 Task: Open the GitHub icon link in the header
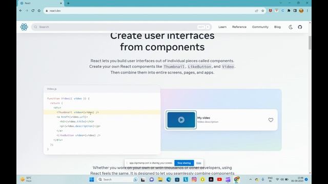click(x=300, y=27)
